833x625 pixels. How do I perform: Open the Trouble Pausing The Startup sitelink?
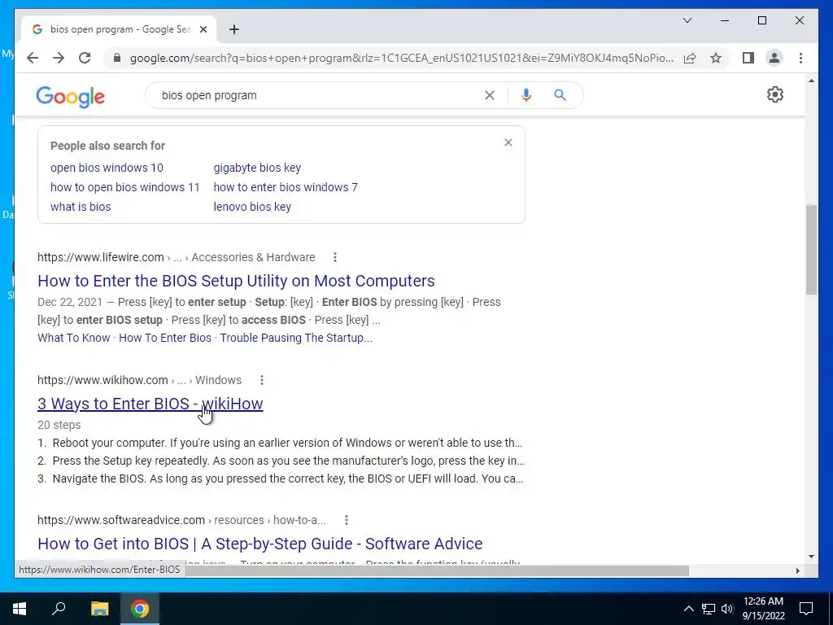296,338
